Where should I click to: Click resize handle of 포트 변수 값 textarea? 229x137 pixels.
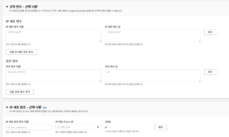tap(200, 81)
